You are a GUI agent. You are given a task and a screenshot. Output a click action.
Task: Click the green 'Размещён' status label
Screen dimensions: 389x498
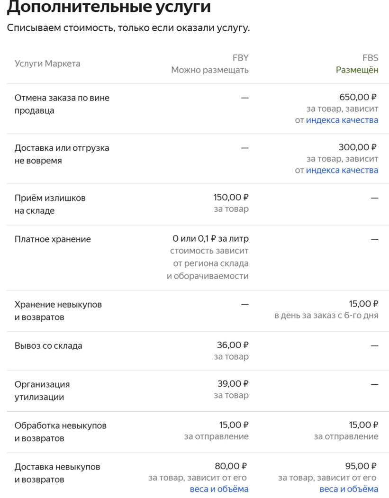pyautogui.click(x=357, y=70)
